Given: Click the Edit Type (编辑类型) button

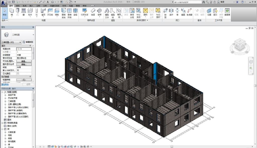Looking at the screenshot, I should tap(28, 42).
